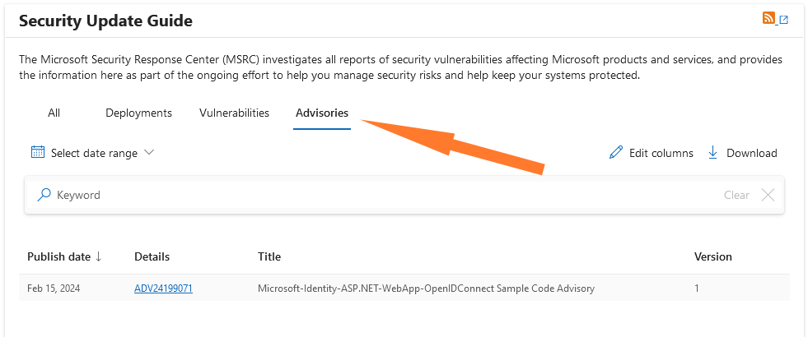Expand the Select date range chevron
This screenshot has width=808, height=337.
coord(149,152)
